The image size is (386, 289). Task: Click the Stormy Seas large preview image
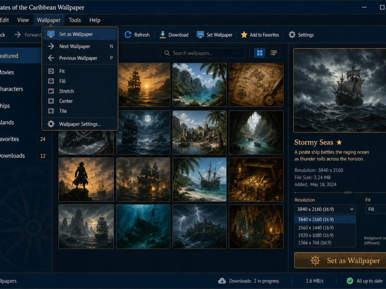click(340, 90)
